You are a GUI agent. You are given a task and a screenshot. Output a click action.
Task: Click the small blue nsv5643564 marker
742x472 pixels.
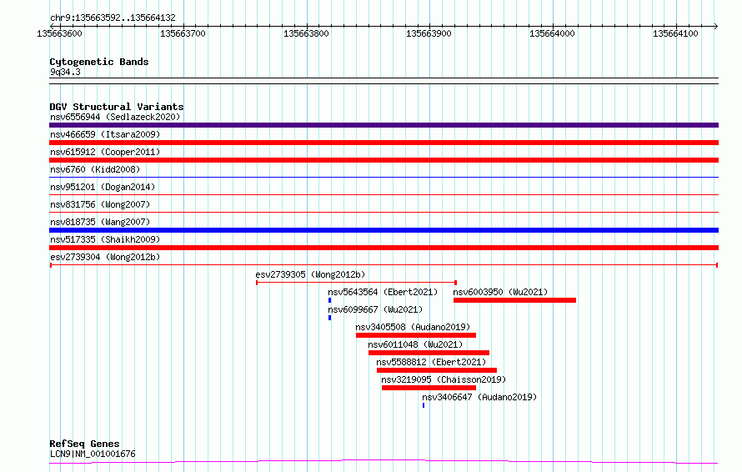[330, 300]
